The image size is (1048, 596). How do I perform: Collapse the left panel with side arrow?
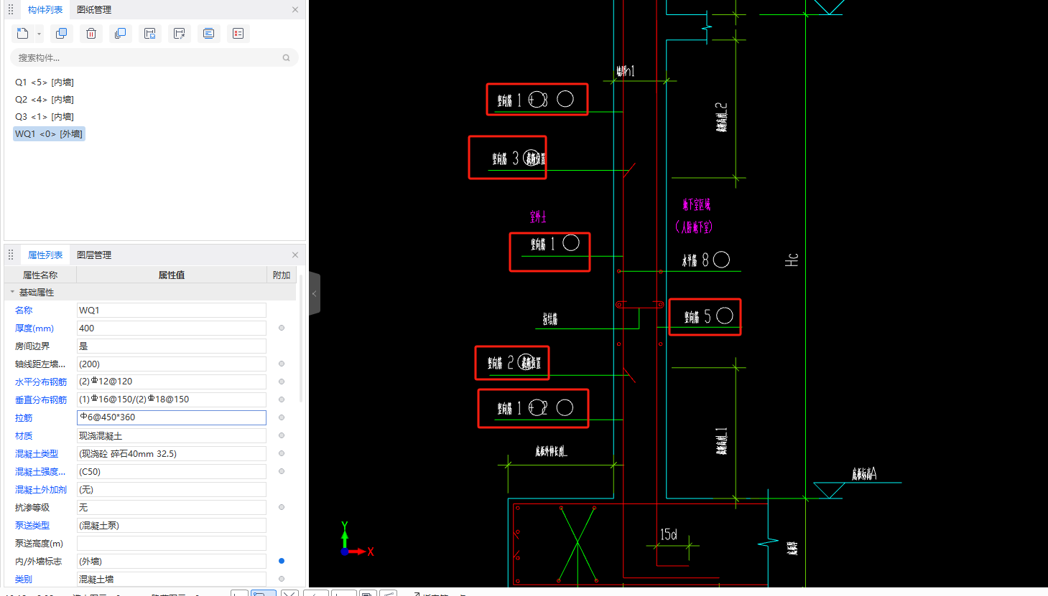tap(314, 293)
